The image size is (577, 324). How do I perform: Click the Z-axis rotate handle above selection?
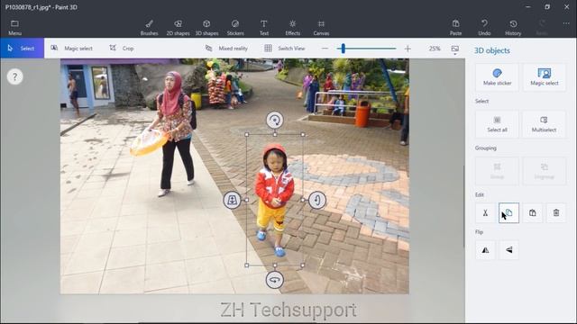[x=274, y=120]
